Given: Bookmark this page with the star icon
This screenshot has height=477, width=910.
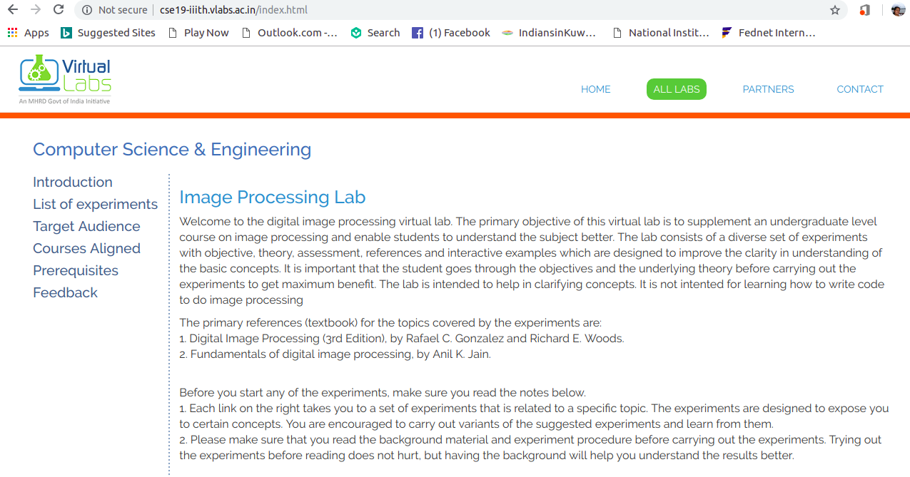Looking at the screenshot, I should point(835,10).
